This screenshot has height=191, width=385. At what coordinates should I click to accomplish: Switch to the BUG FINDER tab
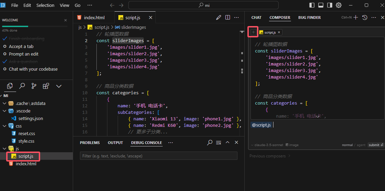309,17
